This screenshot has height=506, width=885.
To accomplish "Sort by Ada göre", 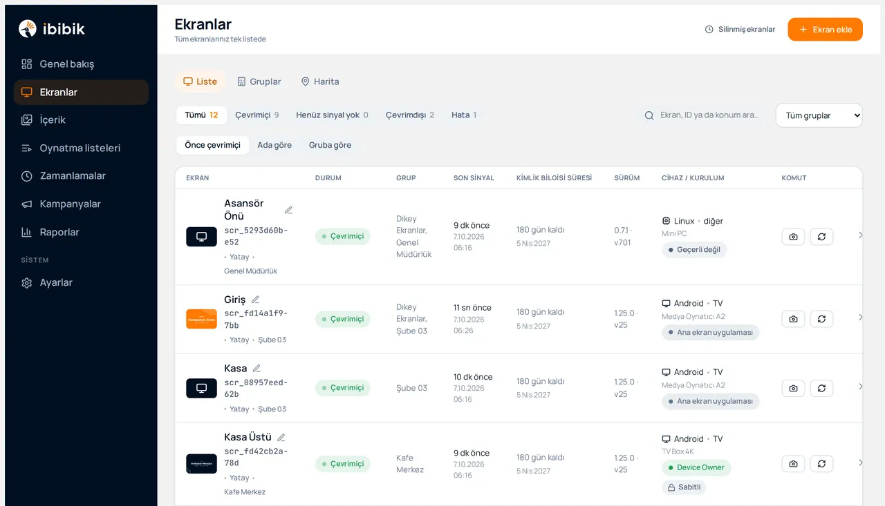I will click(x=274, y=145).
